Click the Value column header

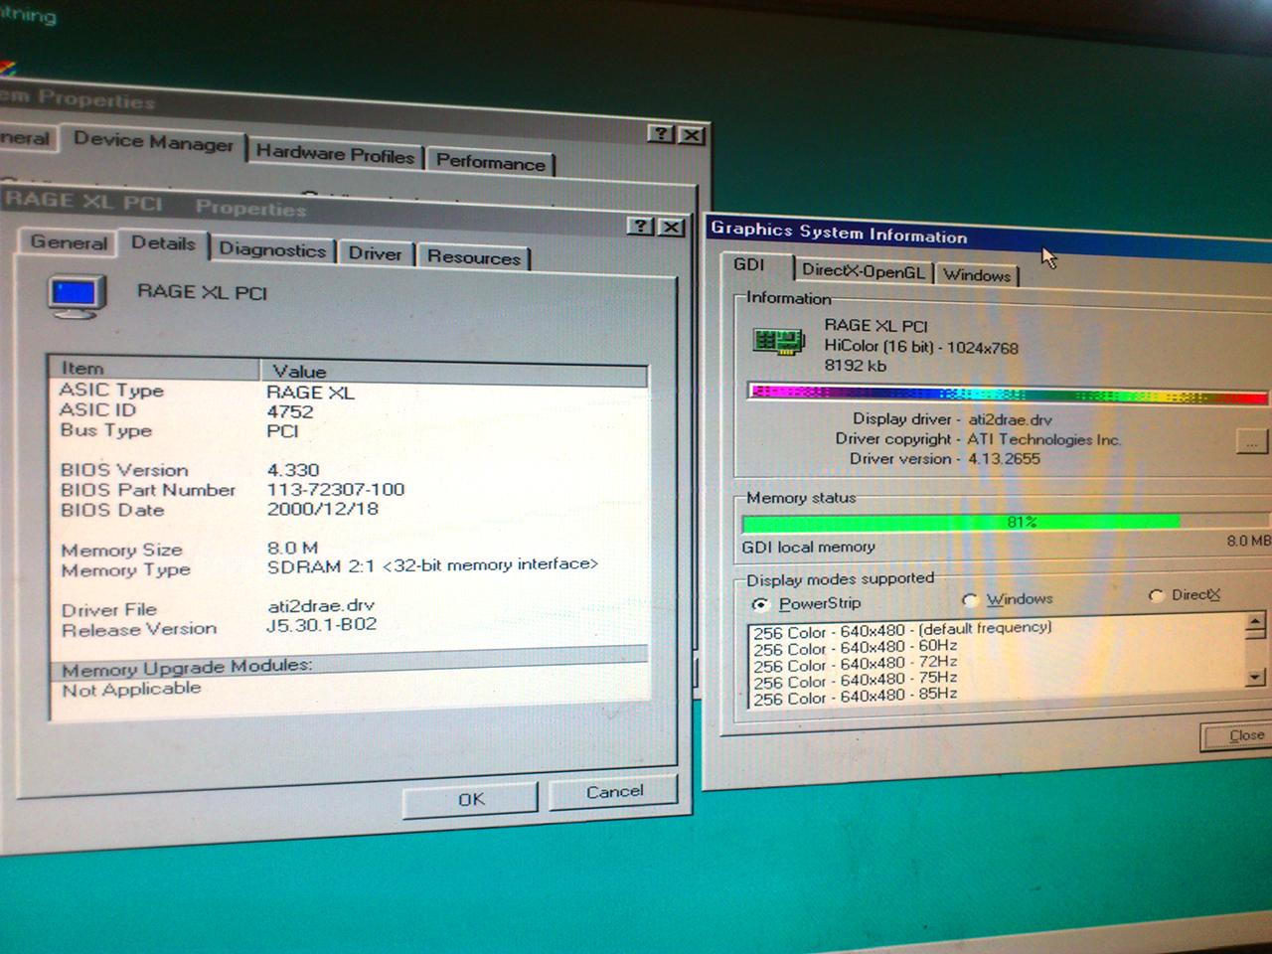click(453, 372)
